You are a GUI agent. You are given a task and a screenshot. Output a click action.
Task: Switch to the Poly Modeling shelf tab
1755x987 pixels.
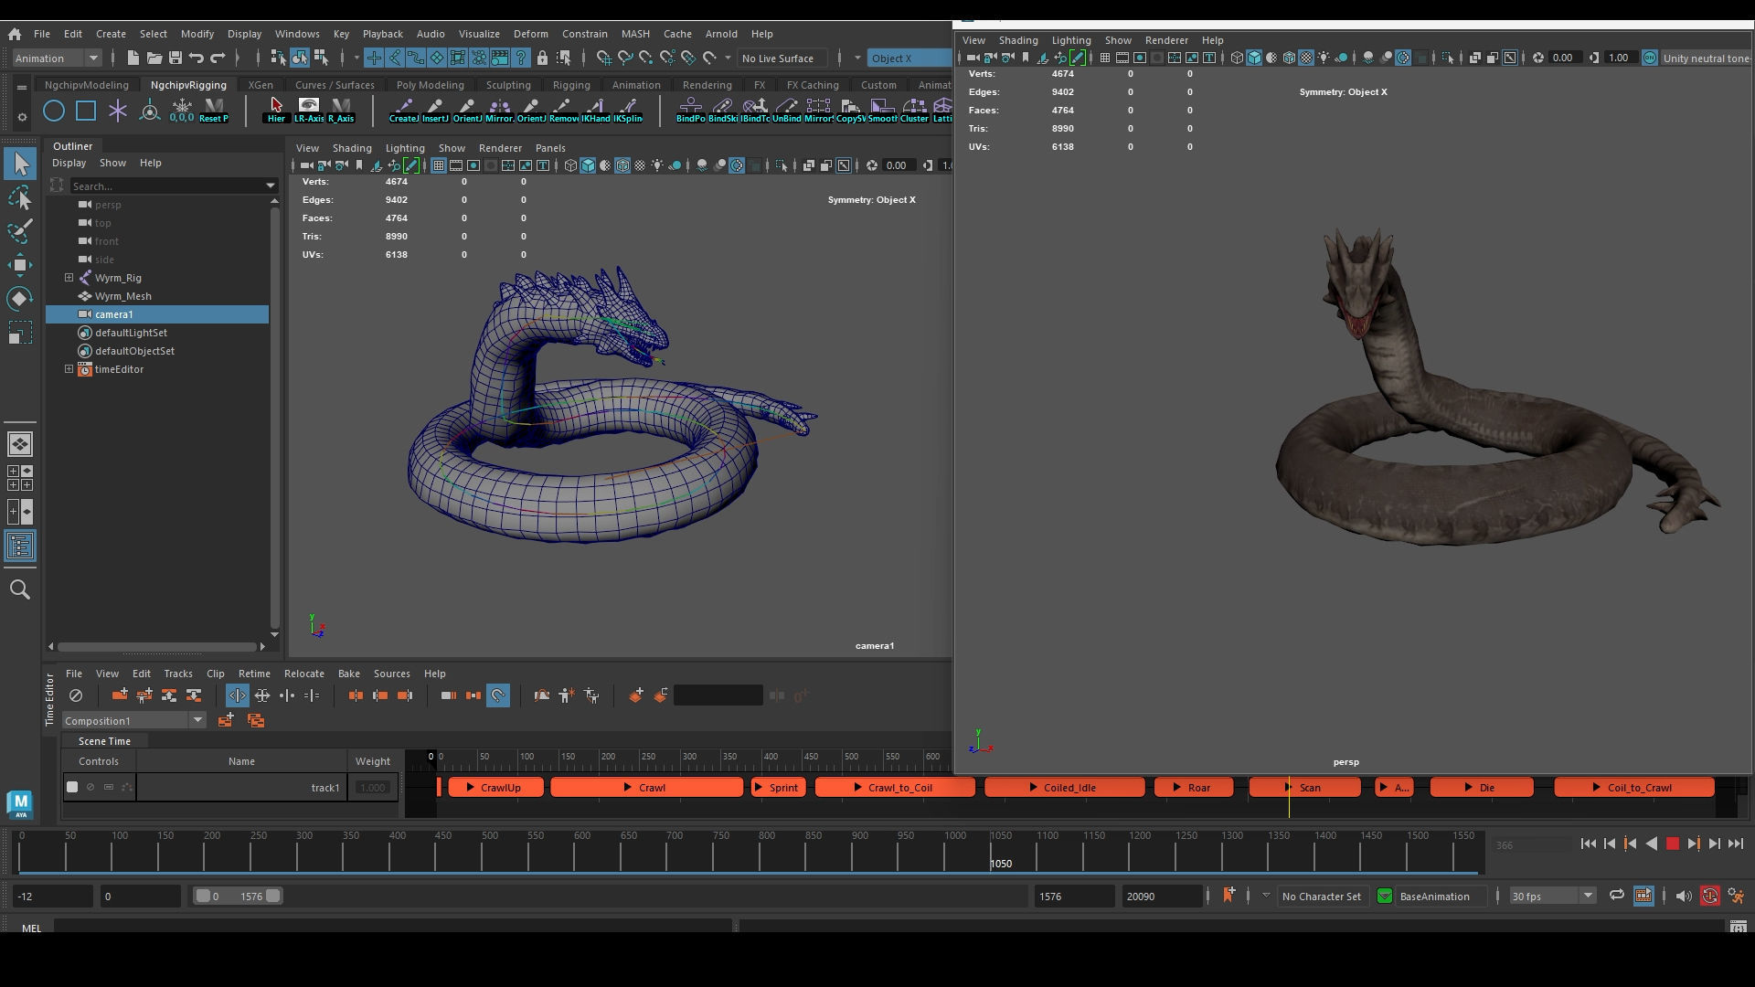pos(430,85)
